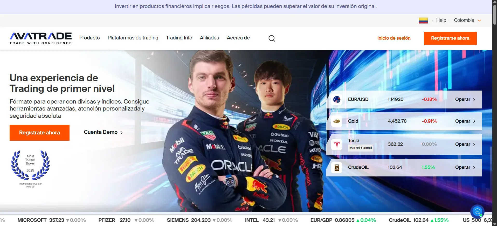The image size is (497, 226).
Task: Click the EUR/USD price 1.14920
Action: [x=395, y=99]
